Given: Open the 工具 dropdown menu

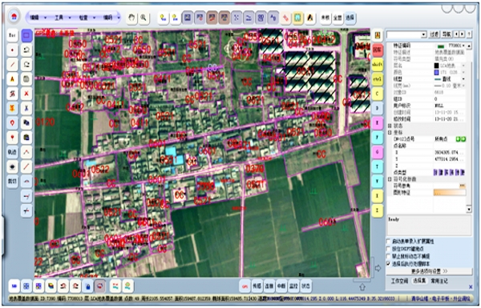Looking at the screenshot, I should (63, 18).
